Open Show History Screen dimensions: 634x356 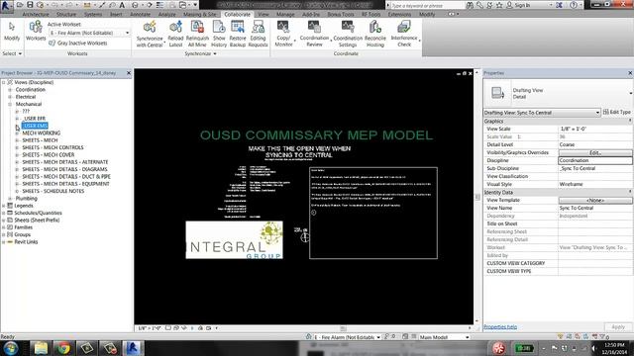tap(219, 35)
